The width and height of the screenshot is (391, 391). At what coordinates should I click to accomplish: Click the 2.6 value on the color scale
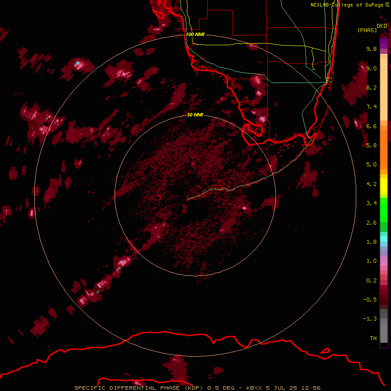[x=371, y=223]
